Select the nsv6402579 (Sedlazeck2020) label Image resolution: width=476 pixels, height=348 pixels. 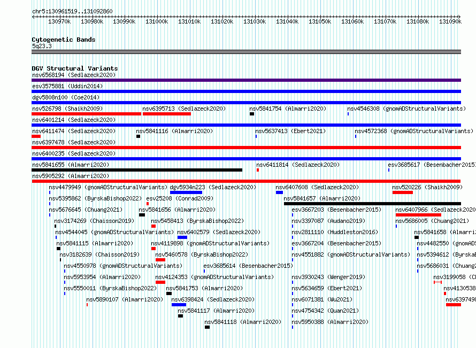pos(219,232)
